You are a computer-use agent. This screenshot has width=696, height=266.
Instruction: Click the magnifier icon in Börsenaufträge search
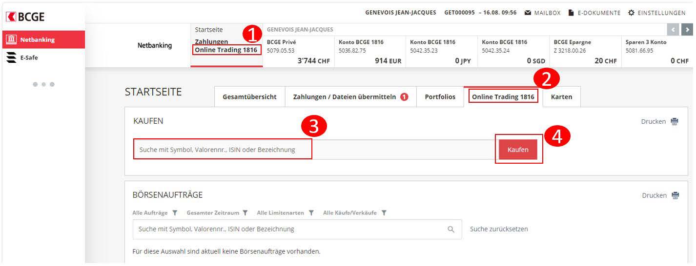451,229
